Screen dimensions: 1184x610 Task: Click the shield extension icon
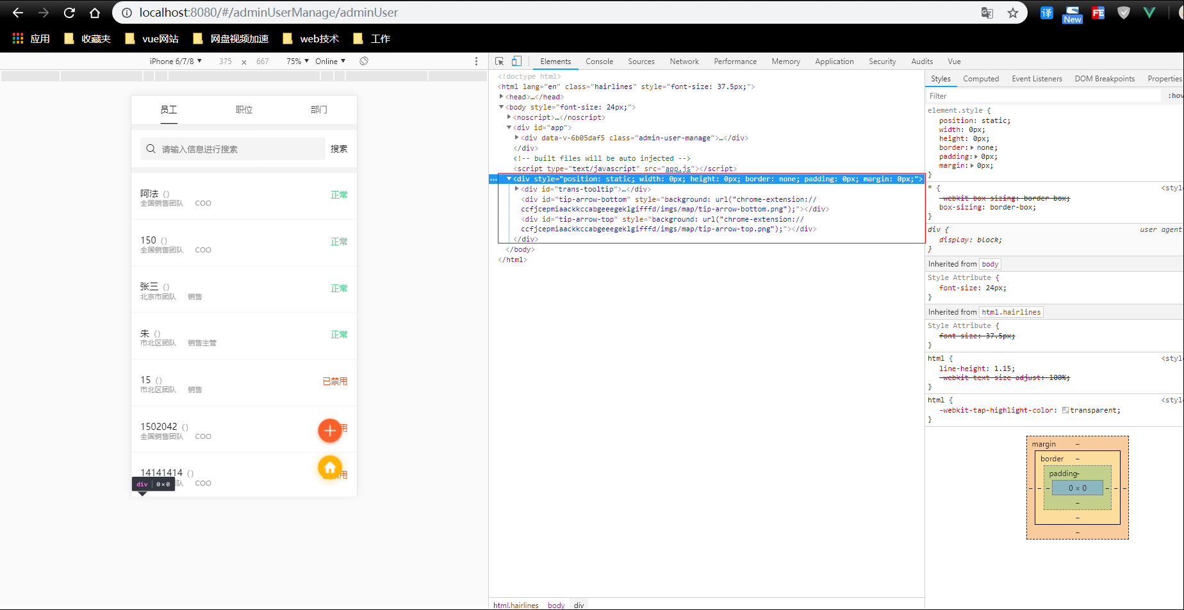click(x=1123, y=13)
